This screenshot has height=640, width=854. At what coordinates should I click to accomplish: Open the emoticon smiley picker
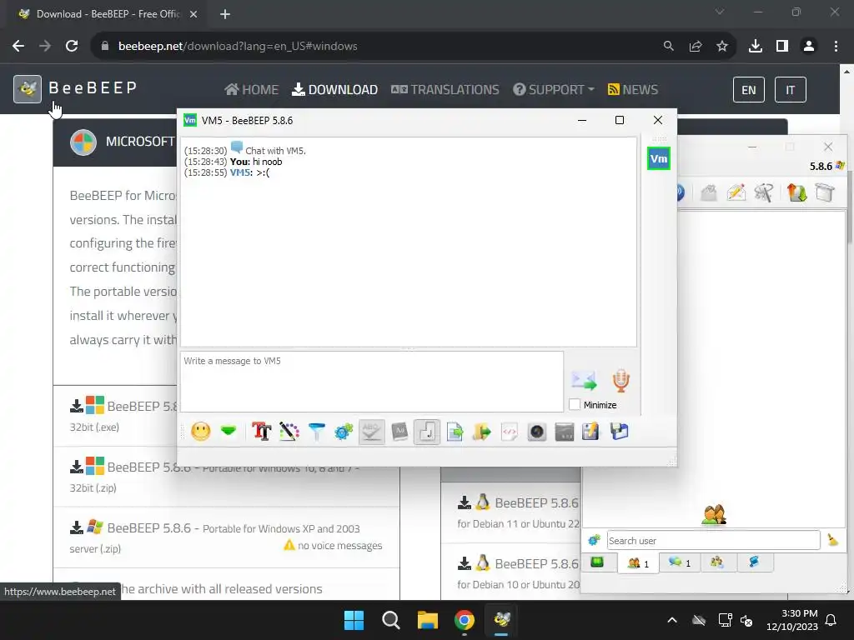click(200, 432)
